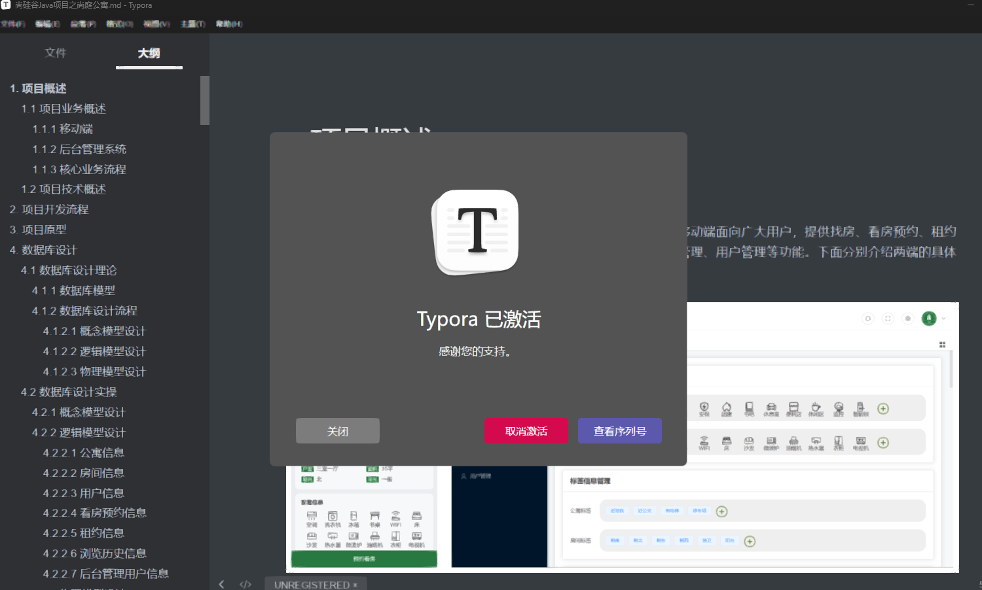Open the 段落(P) menu
This screenshot has height=590, width=982.
tap(83, 24)
